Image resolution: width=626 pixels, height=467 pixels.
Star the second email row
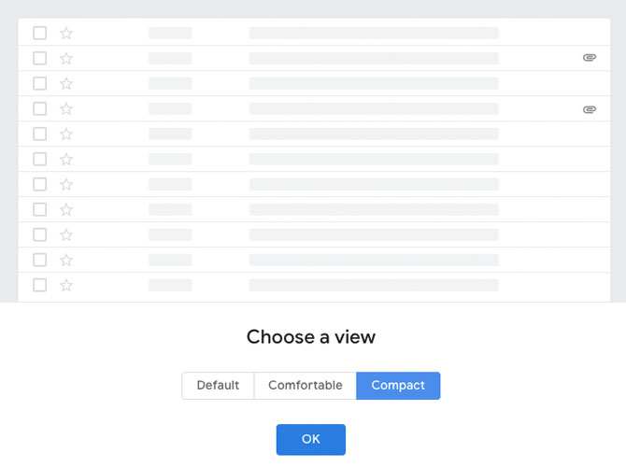tap(66, 59)
